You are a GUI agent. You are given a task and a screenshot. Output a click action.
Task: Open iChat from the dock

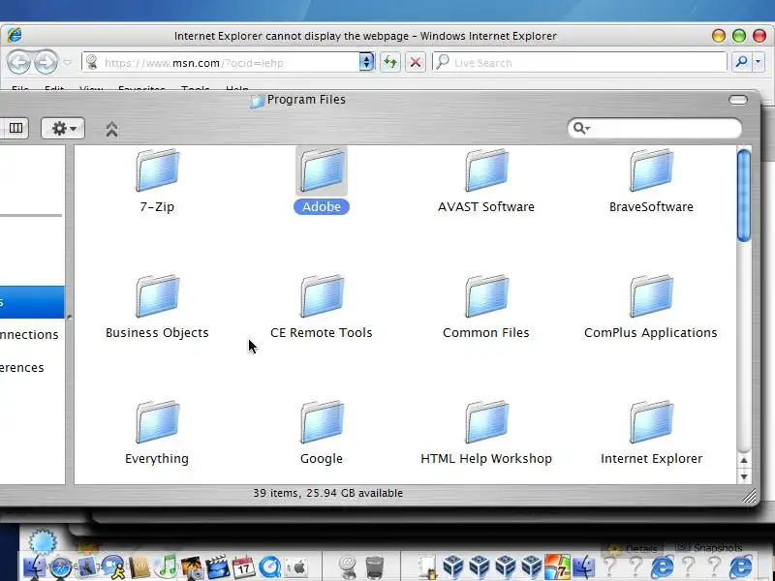click(x=113, y=567)
